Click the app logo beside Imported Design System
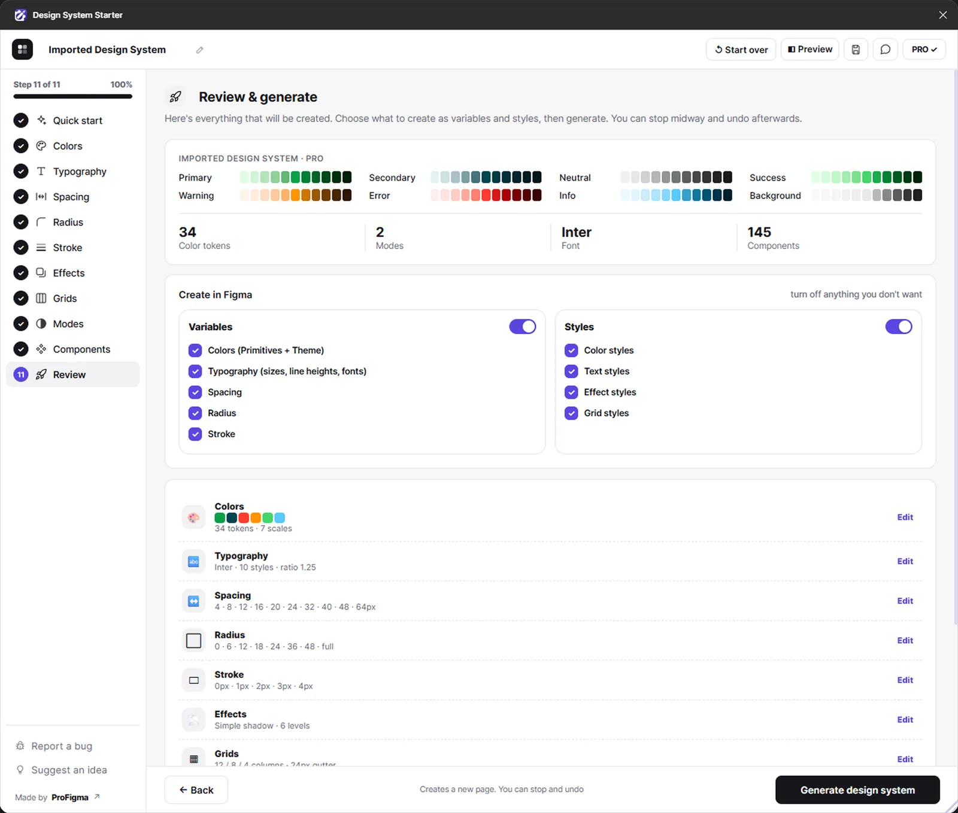Viewport: 958px width, 813px height. coord(23,50)
